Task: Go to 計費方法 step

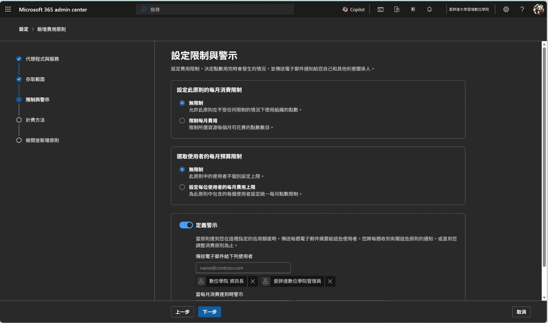Action: pos(35,120)
